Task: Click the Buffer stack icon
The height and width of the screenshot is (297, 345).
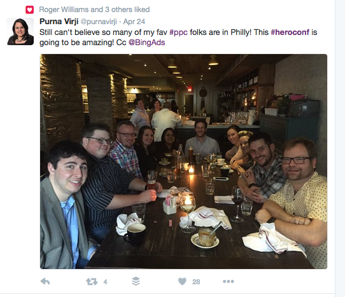Action: pyautogui.click(x=136, y=281)
